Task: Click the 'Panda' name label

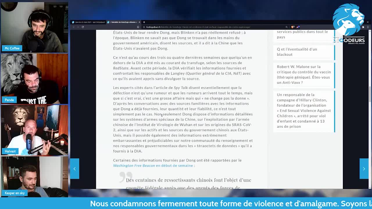Action: tap(9, 100)
